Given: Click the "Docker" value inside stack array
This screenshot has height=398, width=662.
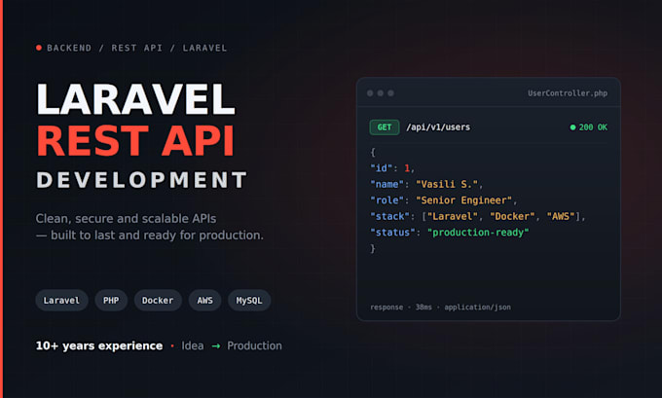Looking at the screenshot, I should (512, 216).
